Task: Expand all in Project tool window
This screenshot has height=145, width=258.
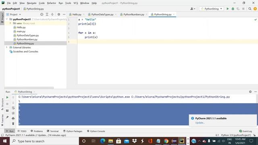Action: pyautogui.click(x=47, y=14)
